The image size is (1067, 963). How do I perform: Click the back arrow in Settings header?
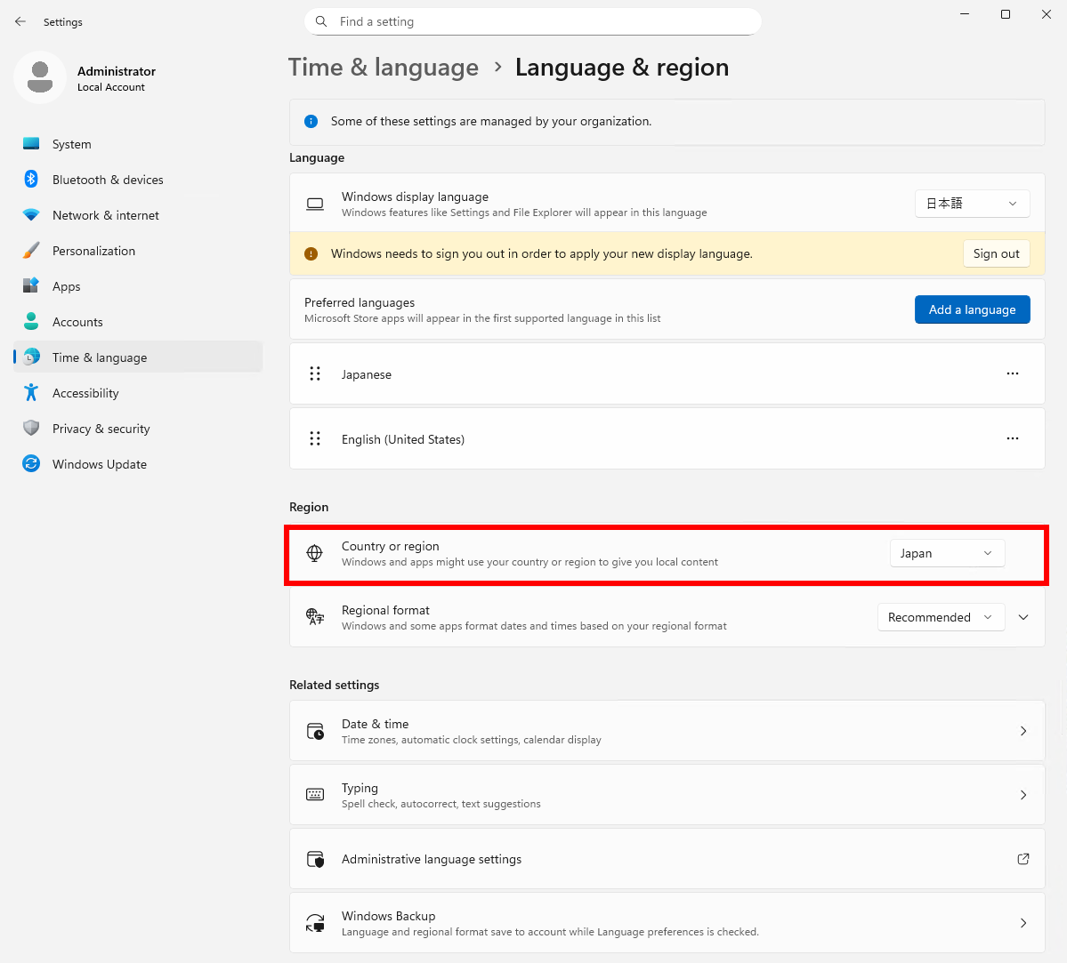click(20, 21)
